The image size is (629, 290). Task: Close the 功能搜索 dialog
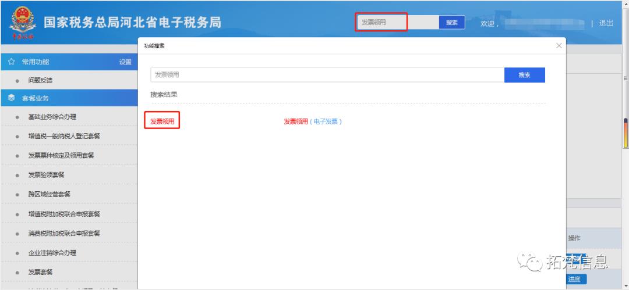pyautogui.click(x=559, y=46)
